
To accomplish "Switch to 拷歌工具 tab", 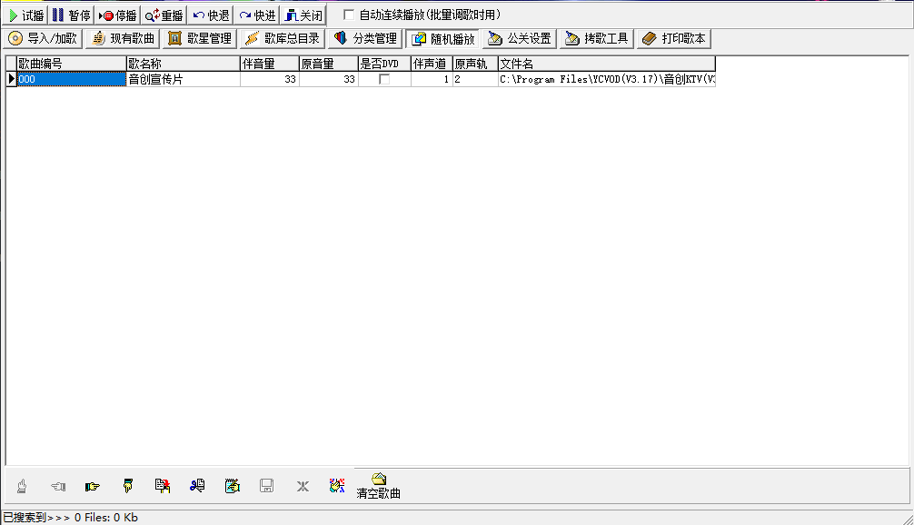I will (x=596, y=38).
